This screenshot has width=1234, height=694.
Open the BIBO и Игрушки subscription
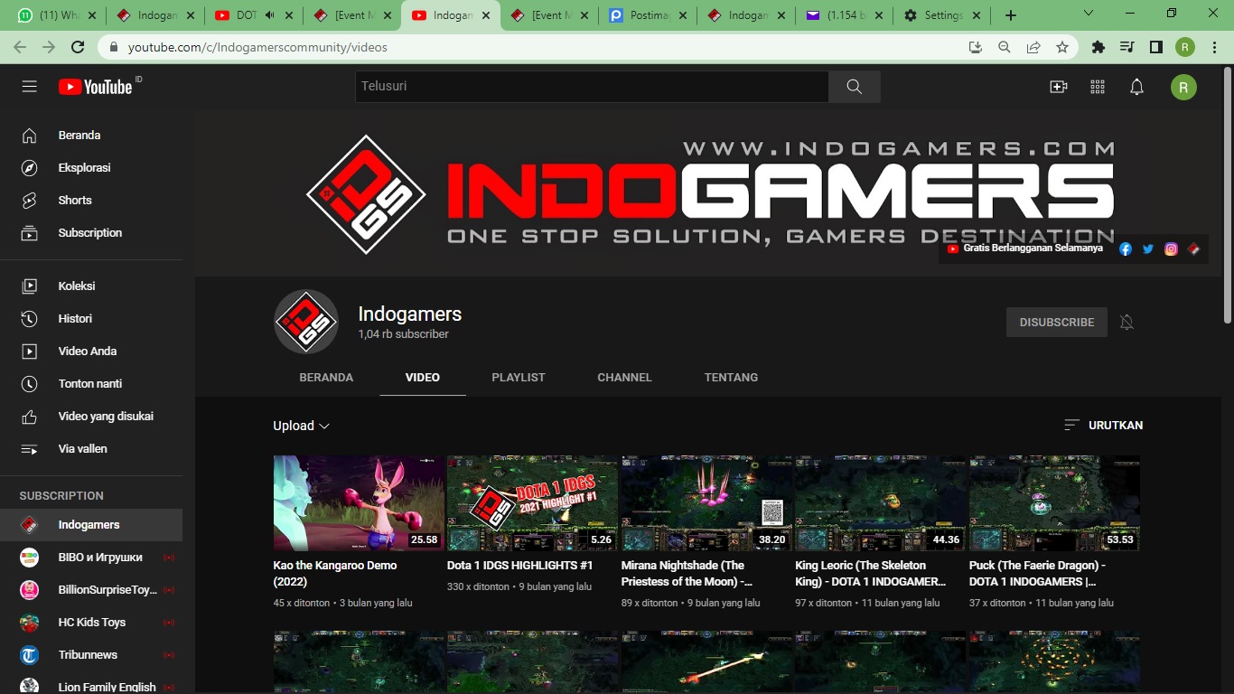pos(91,558)
